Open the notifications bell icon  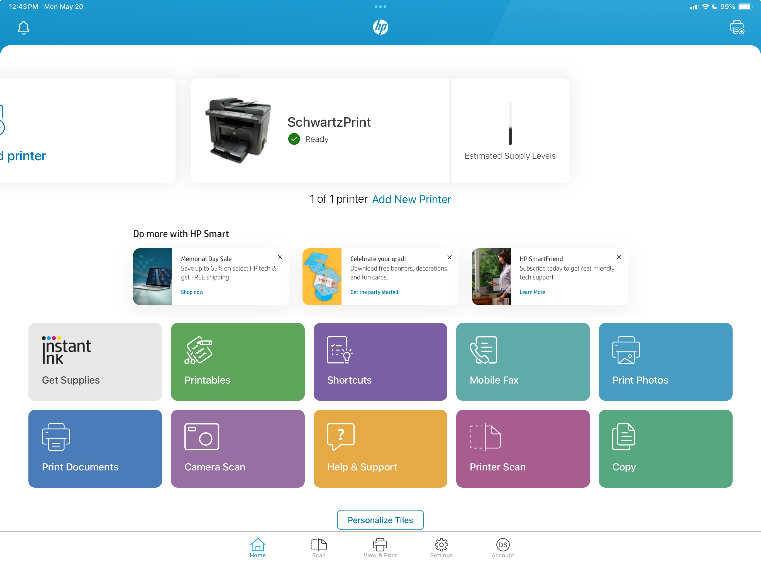(x=23, y=28)
